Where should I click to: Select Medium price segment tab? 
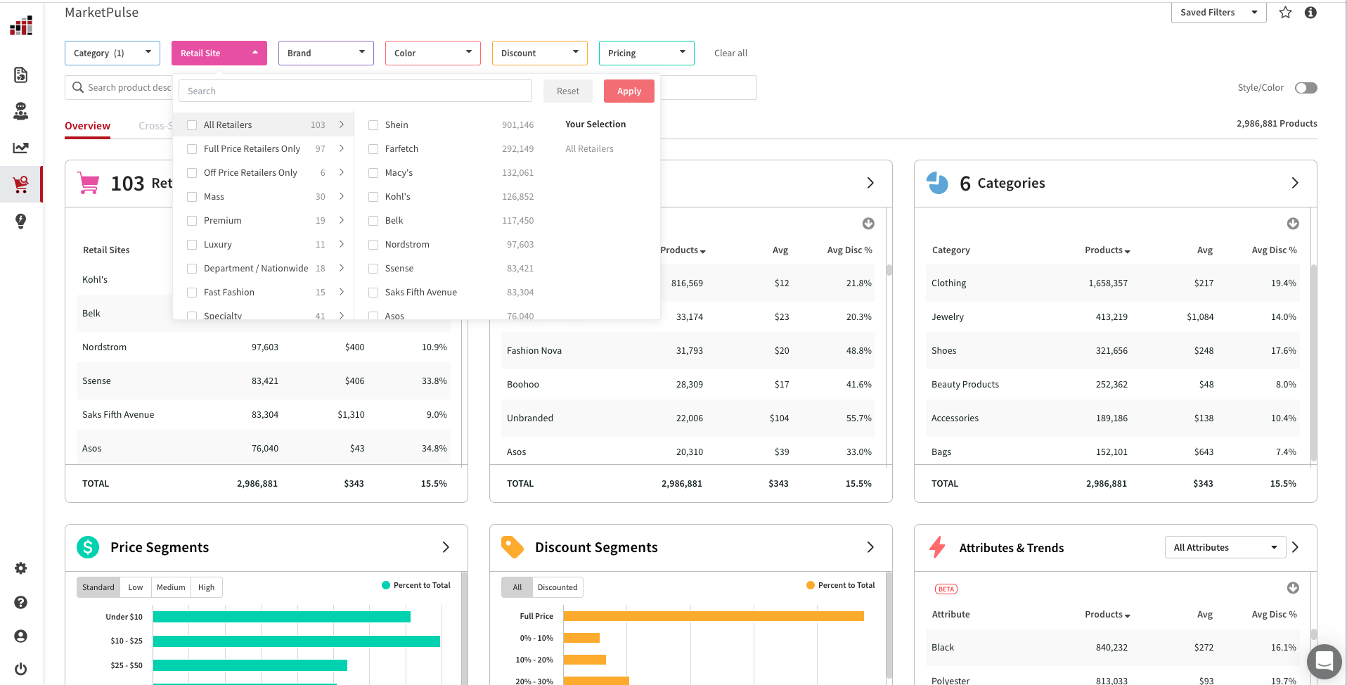click(x=171, y=587)
